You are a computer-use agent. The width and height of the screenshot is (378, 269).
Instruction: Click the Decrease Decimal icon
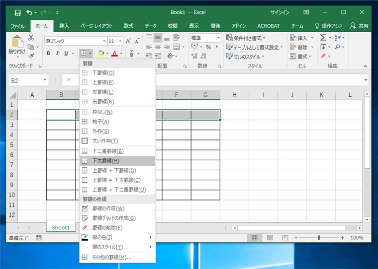pos(203,56)
